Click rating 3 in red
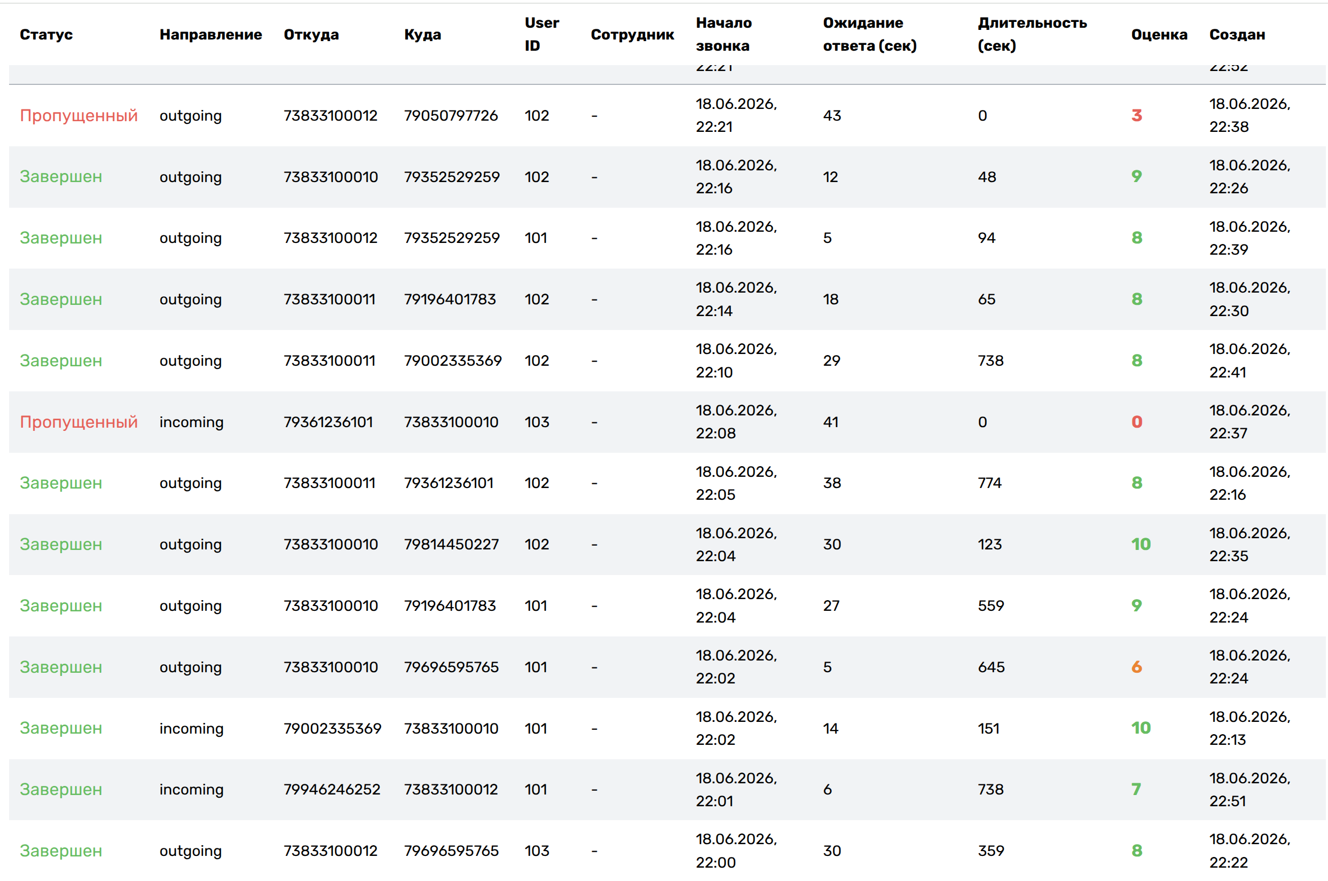Screen dimensions: 1328x881 1136,115
